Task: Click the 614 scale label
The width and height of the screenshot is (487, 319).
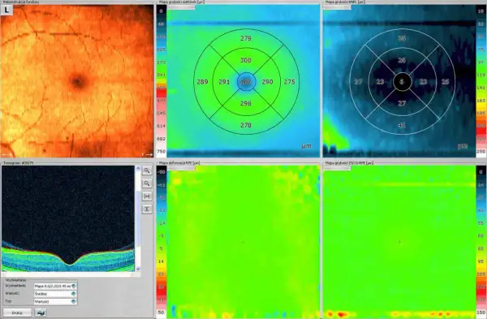Action: point(162,126)
